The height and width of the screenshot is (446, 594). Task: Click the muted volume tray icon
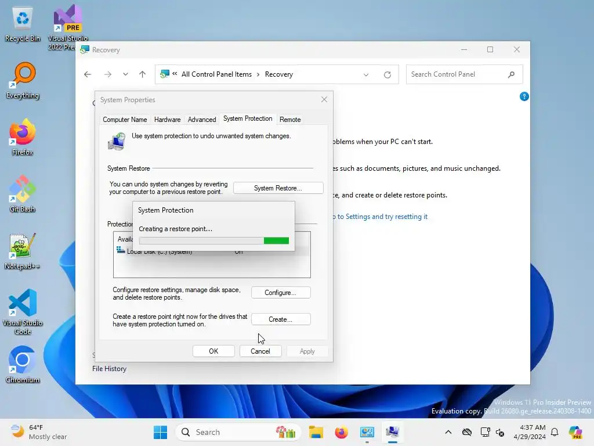(x=500, y=432)
